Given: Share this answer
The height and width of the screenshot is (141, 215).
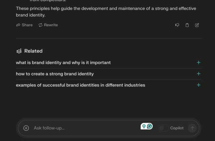Looking at the screenshot, I should 24,25.
